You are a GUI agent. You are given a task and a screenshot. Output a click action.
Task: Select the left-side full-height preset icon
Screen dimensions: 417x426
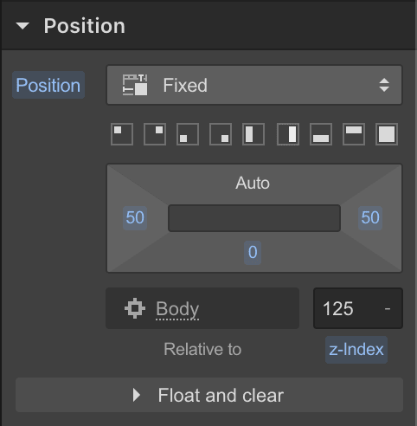253,134
